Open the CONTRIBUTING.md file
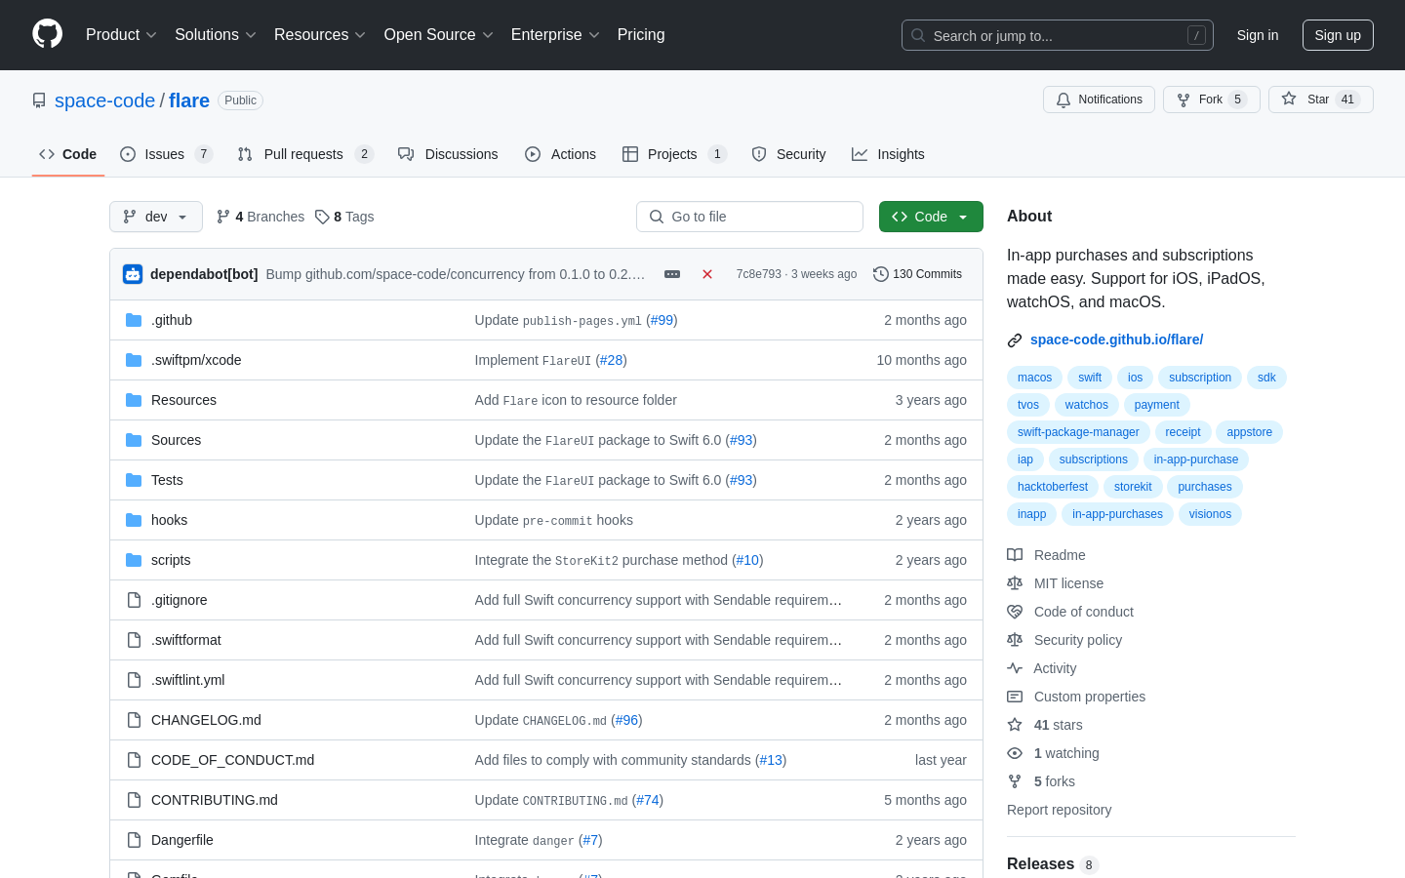1405x878 pixels. (x=215, y=800)
